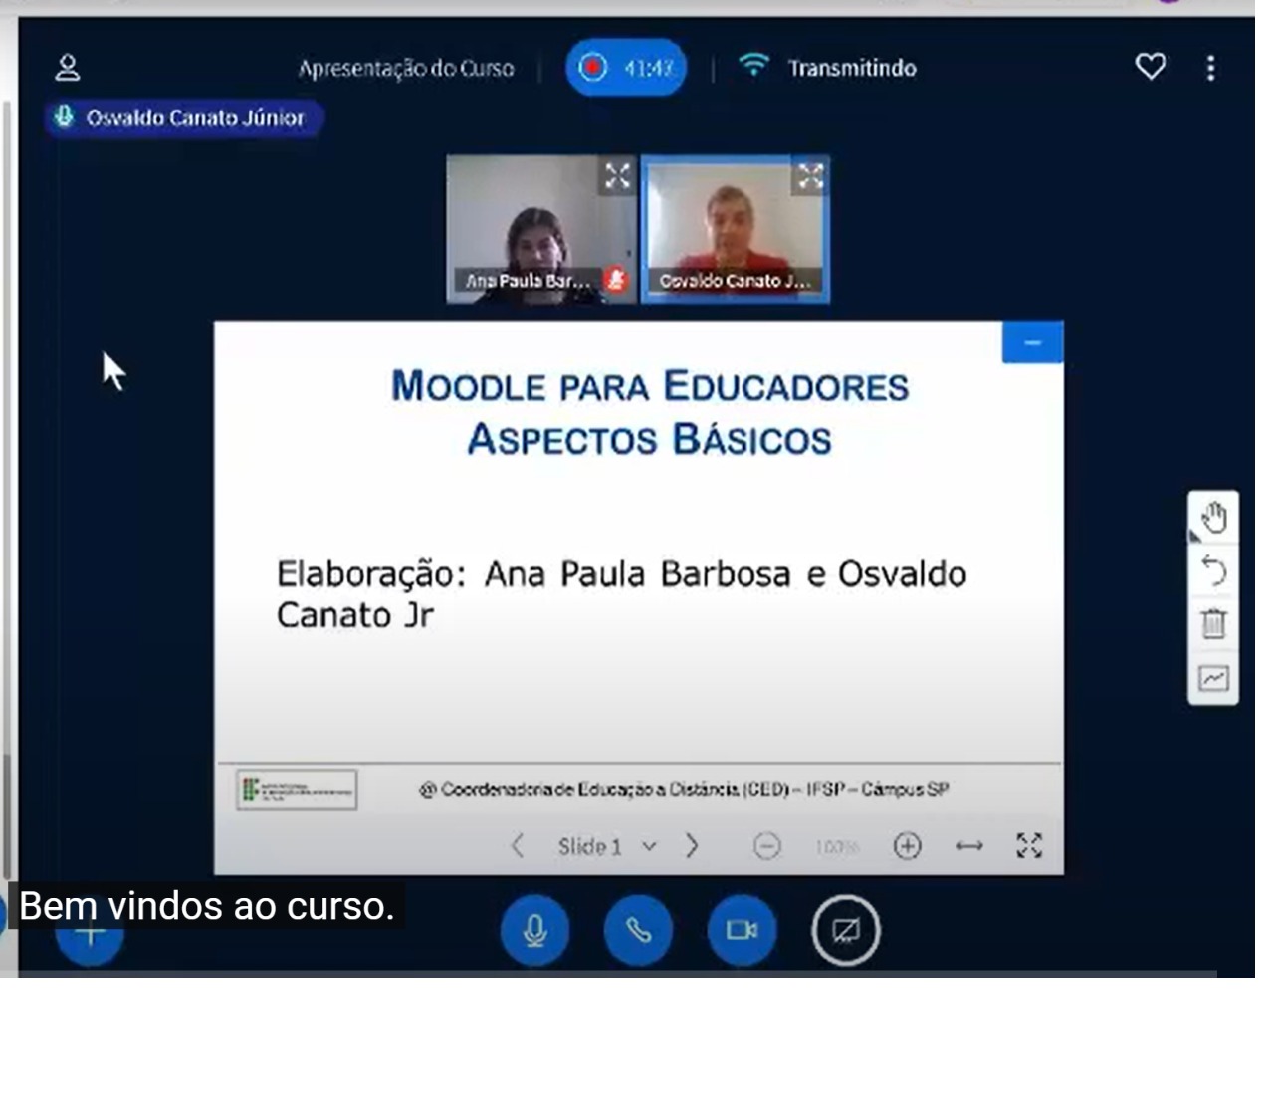
Task: Go to the previous slide
Action: click(x=517, y=846)
